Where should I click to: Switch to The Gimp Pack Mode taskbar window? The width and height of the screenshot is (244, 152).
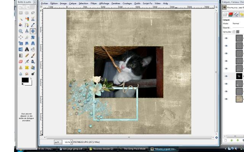click(133, 149)
